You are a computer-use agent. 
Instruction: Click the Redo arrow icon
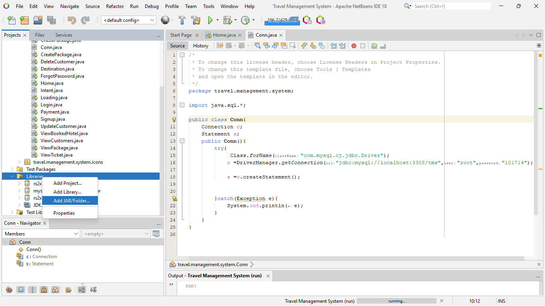(x=85, y=20)
